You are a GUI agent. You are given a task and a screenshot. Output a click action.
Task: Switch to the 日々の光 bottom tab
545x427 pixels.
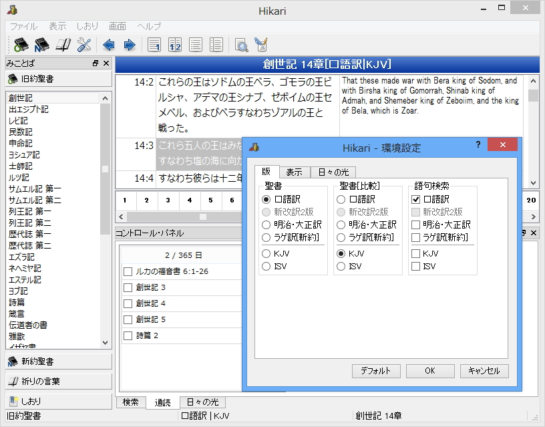[x=204, y=403]
